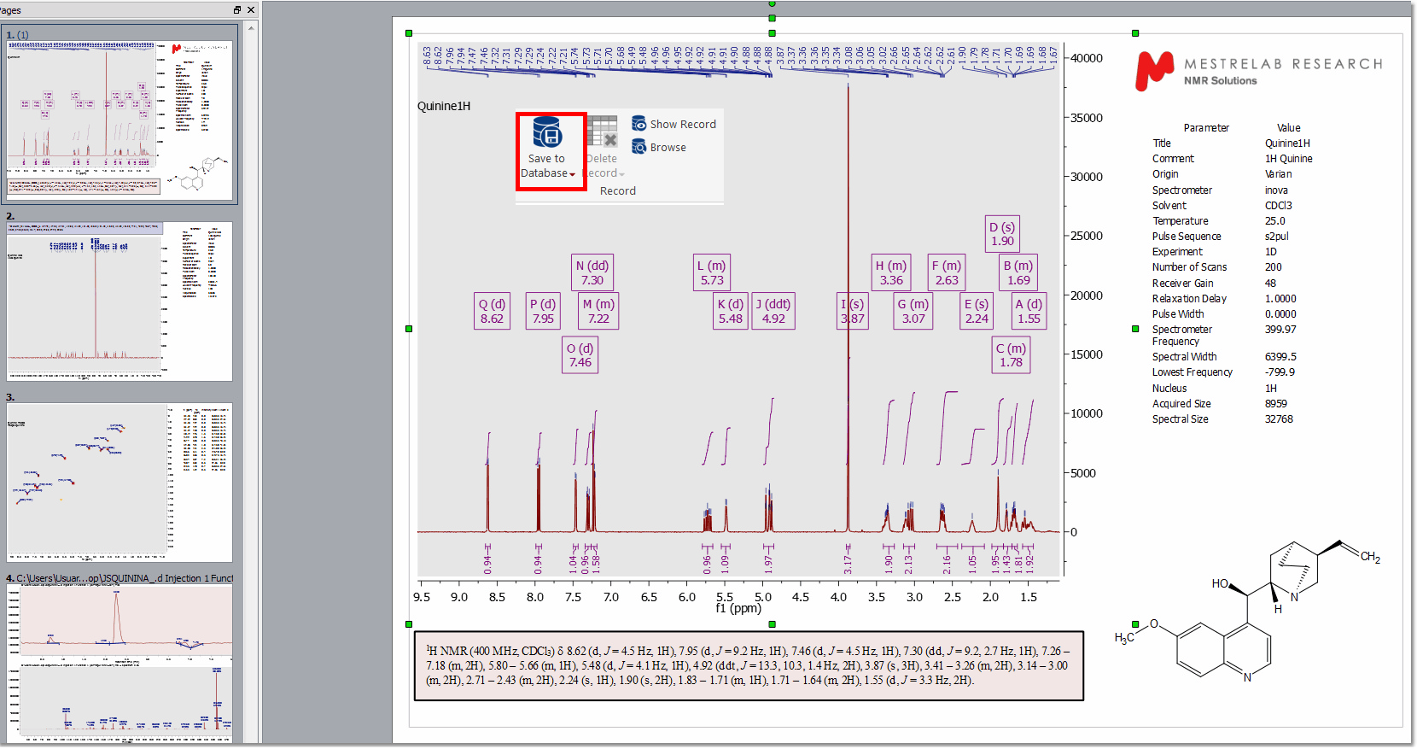Image resolution: width=1417 pixels, height=749 pixels.
Task: Click the integral value 3.17 under spectrum
Action: click(x=848, y=564)
